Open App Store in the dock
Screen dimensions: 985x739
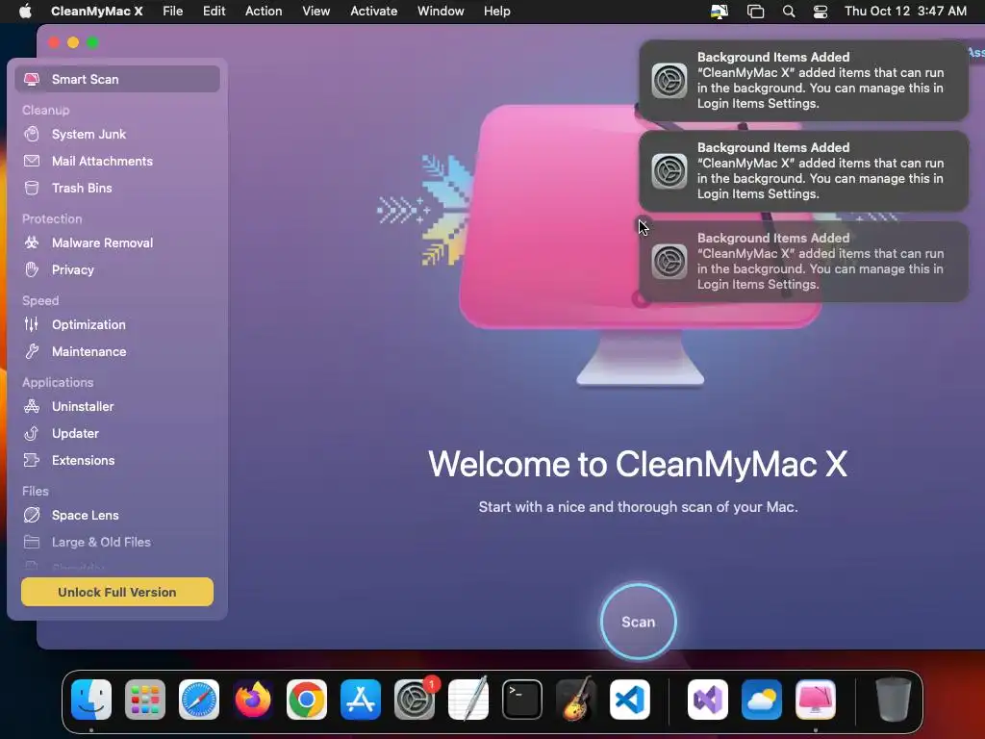point(361,700)
